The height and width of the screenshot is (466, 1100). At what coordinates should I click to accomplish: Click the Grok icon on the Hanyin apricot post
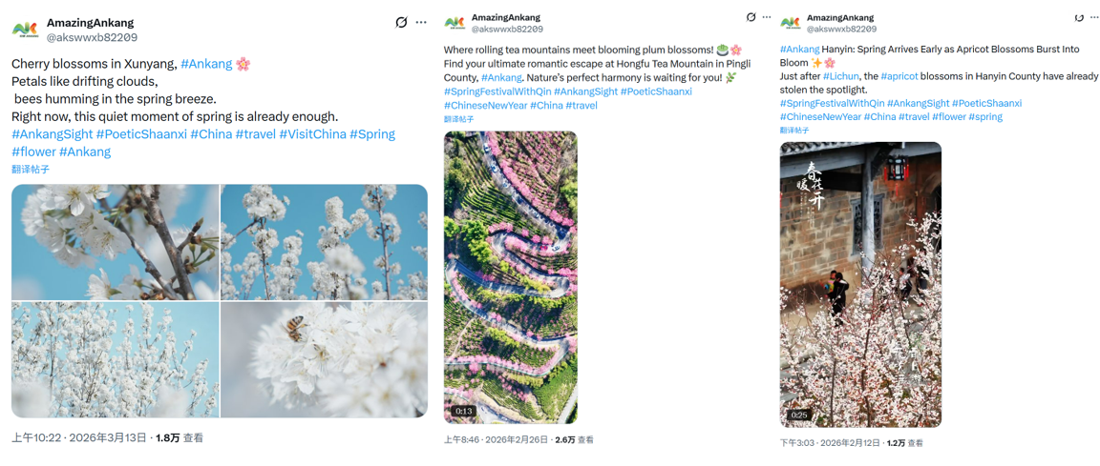(1079, 18)
